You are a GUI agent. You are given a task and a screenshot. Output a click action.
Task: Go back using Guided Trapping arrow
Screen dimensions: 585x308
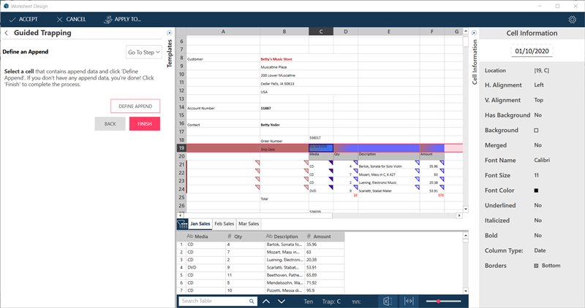(7, 33)
